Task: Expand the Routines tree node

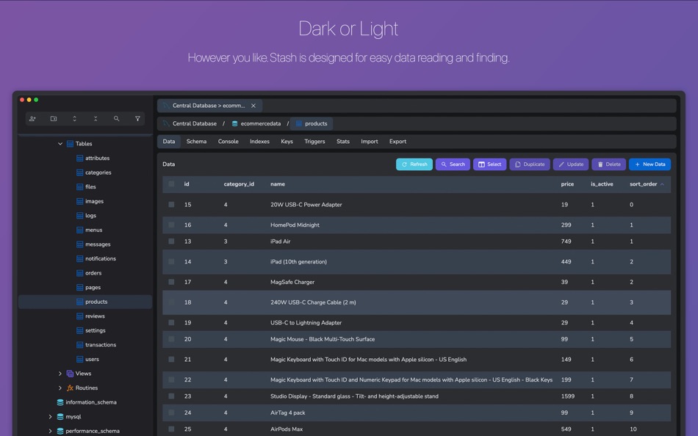Action: click(x=60, y=388)
